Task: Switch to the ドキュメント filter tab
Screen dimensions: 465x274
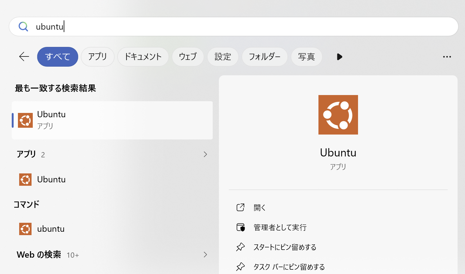Action: pyautogui.click(x=143, y=57)
